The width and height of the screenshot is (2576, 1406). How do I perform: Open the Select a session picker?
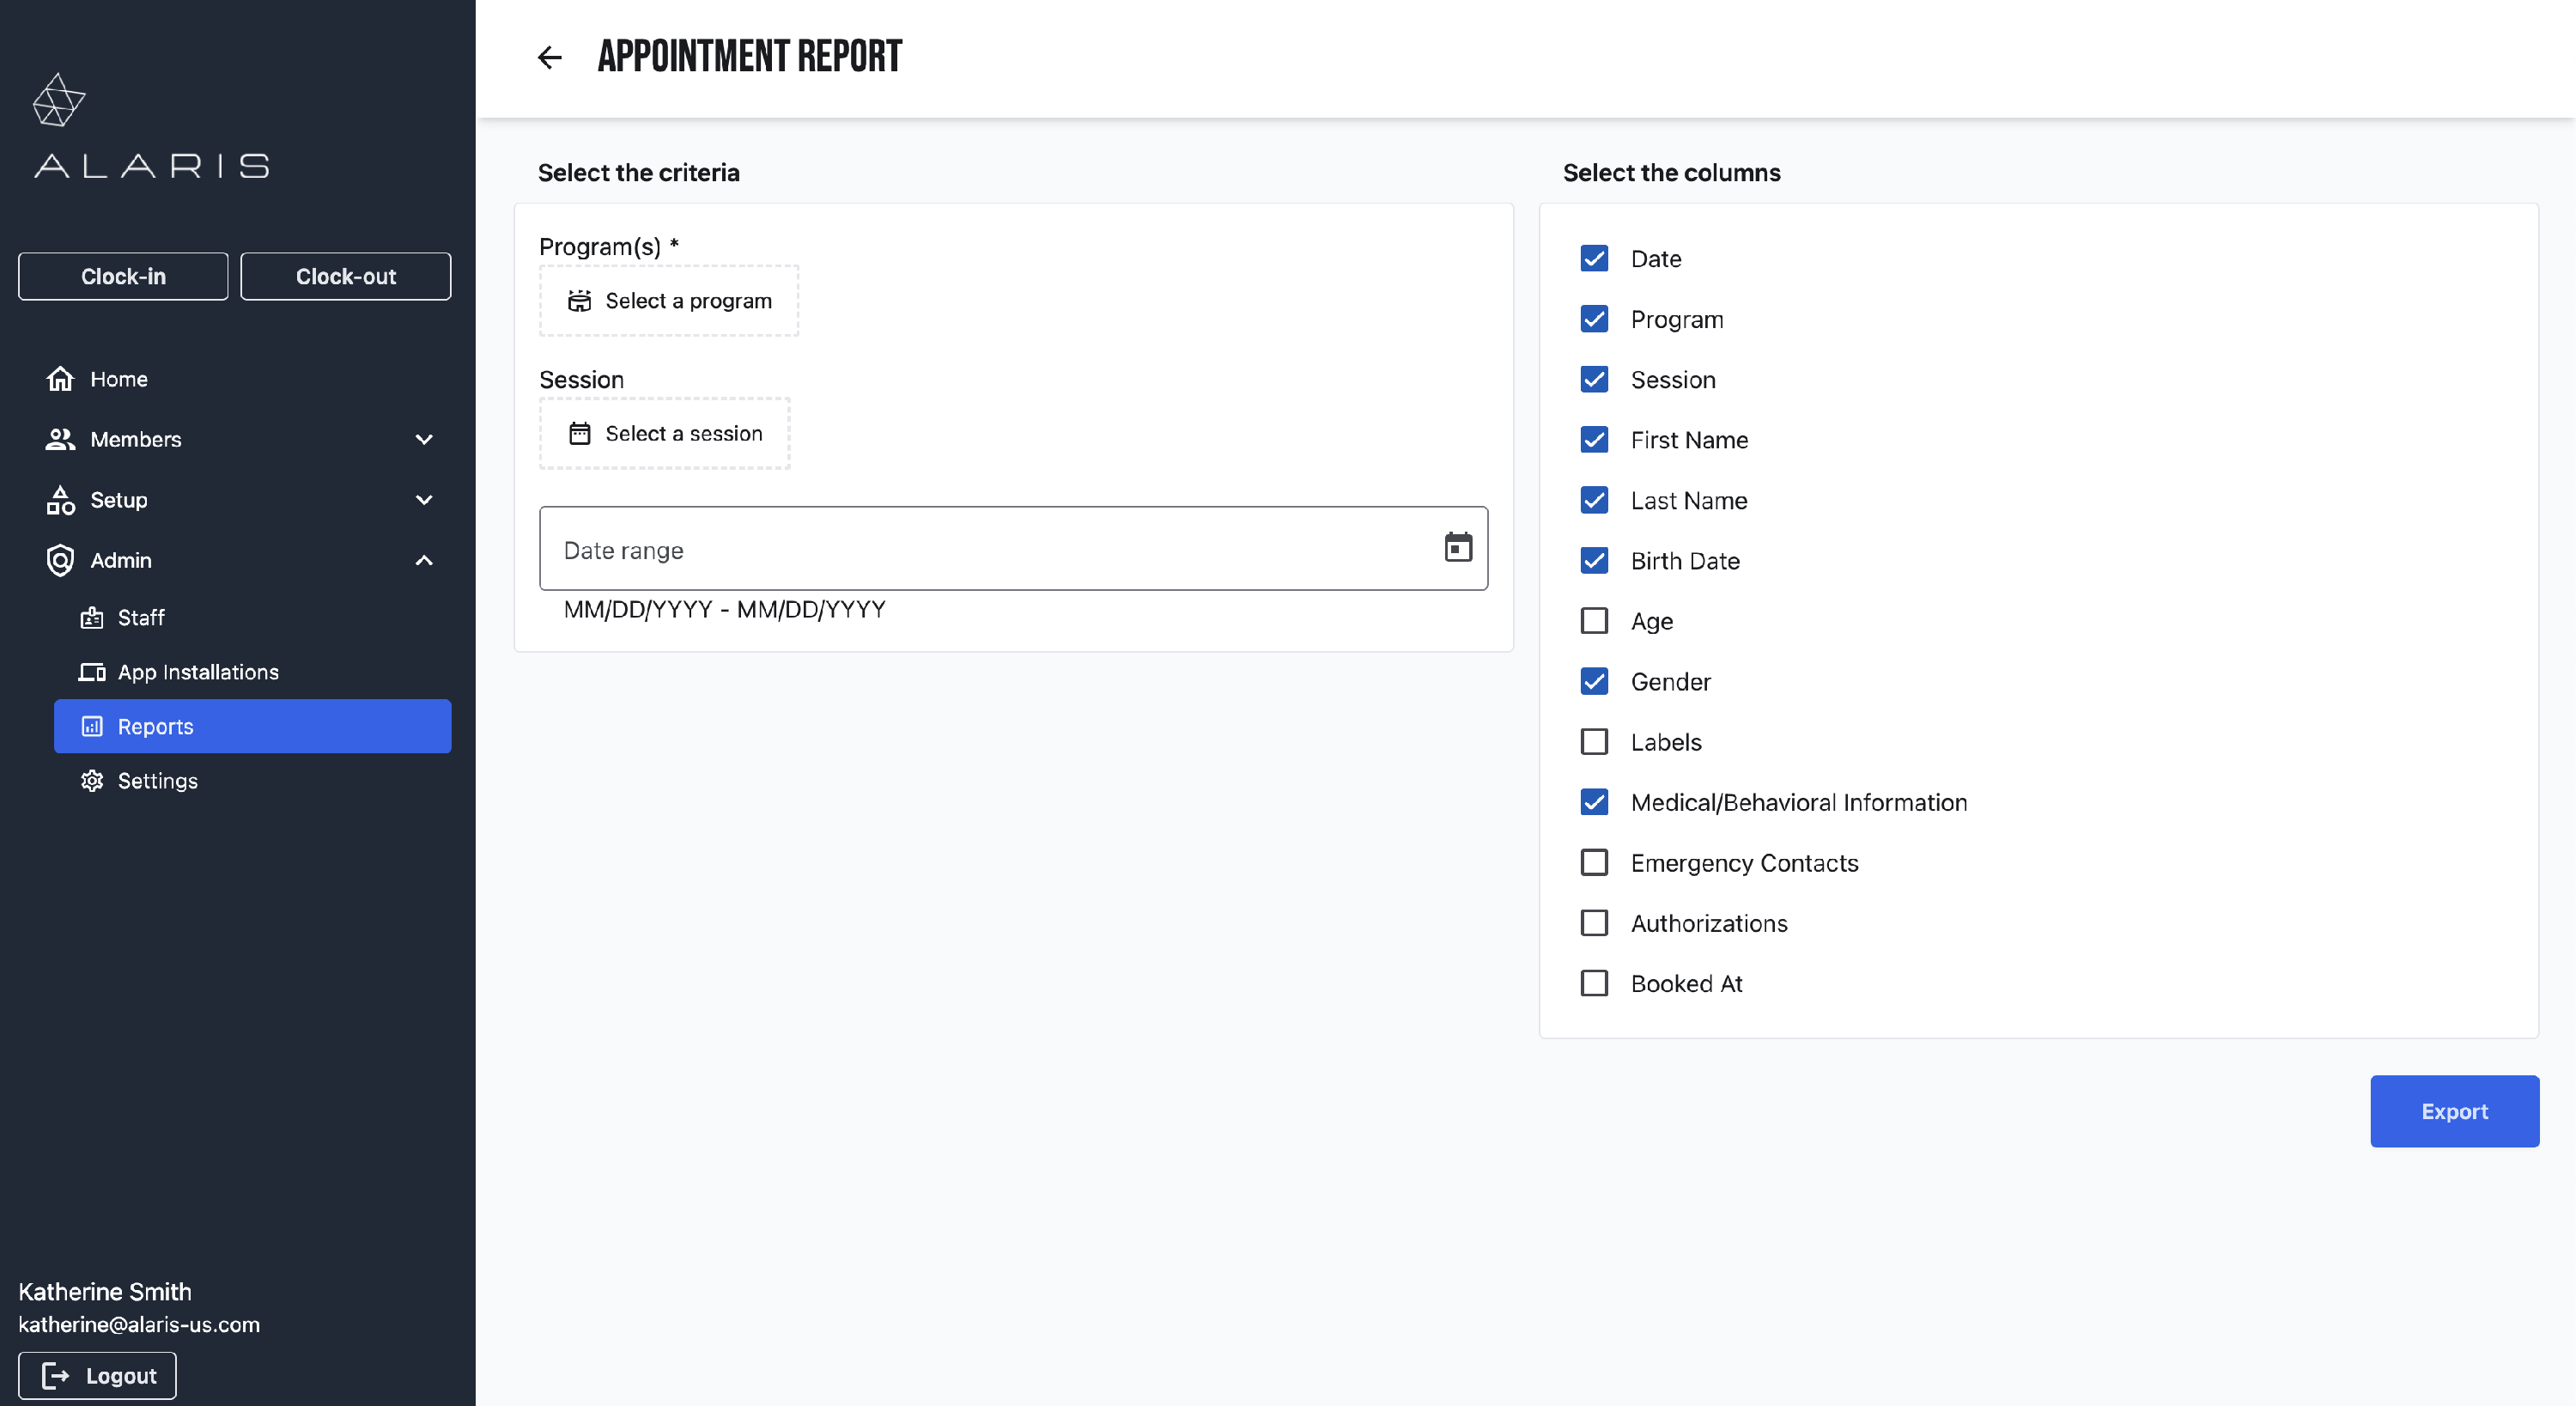[x=665, y=433]
